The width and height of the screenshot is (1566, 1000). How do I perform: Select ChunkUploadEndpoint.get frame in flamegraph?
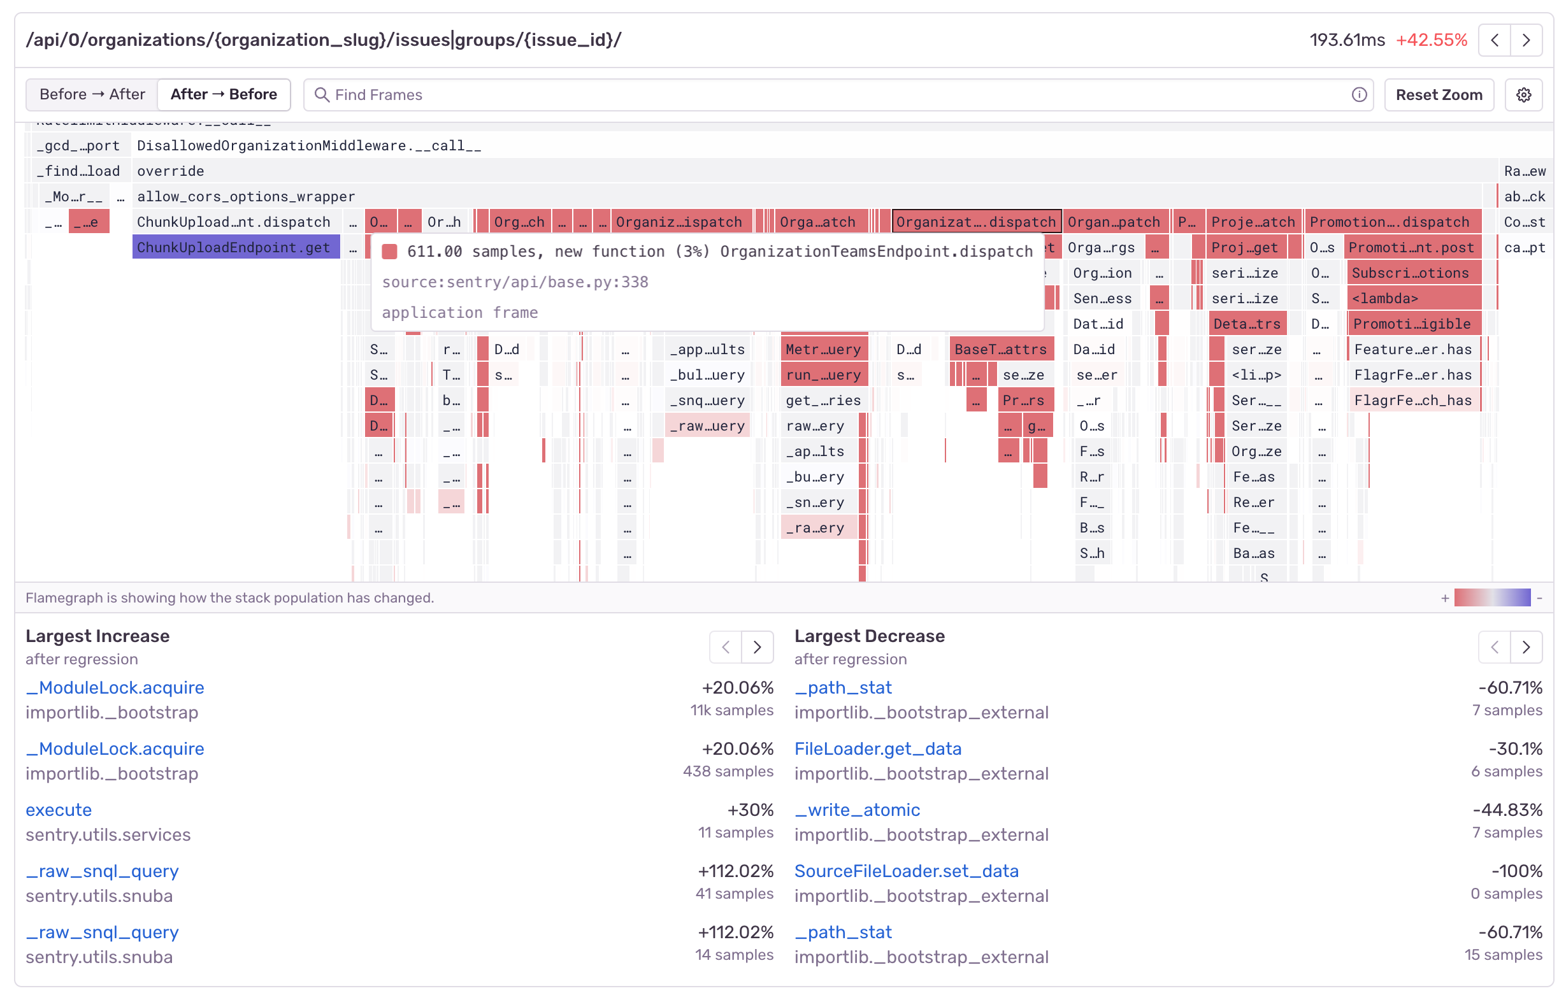point(236,248)
